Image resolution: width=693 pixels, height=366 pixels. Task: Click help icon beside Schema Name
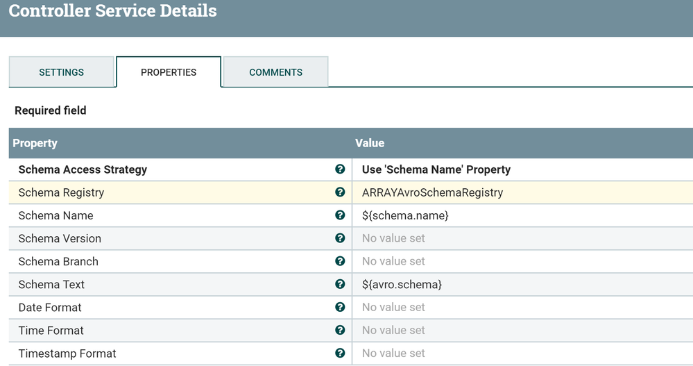[340, 215]
